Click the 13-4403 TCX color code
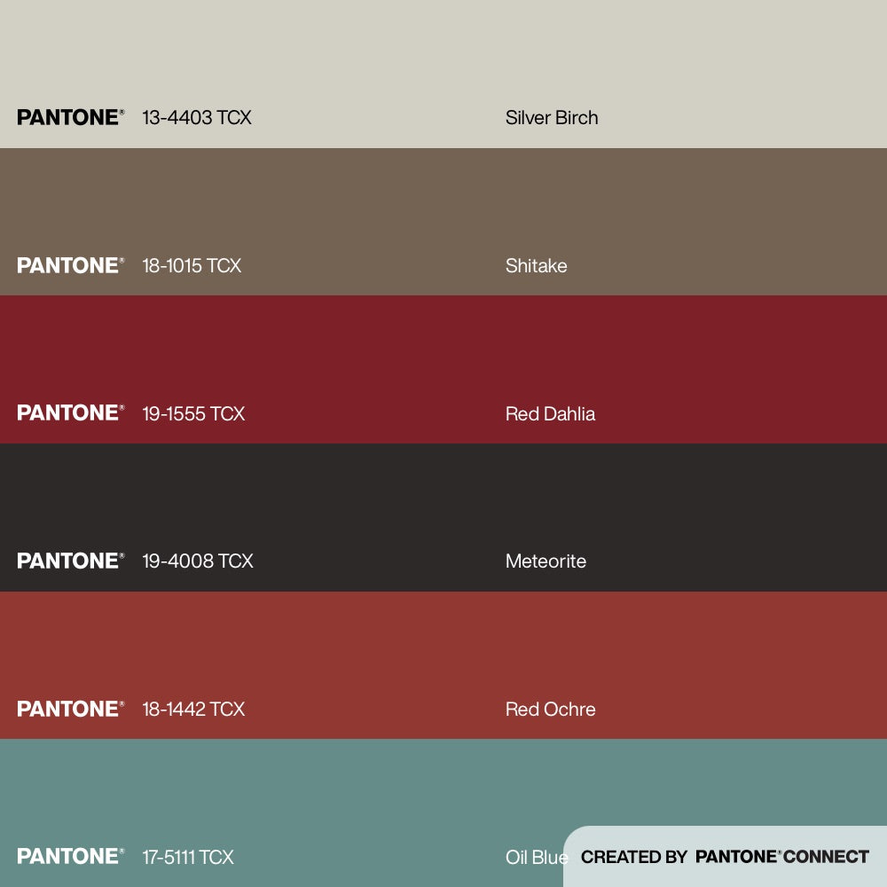The image size is (887, 887). 197,118
